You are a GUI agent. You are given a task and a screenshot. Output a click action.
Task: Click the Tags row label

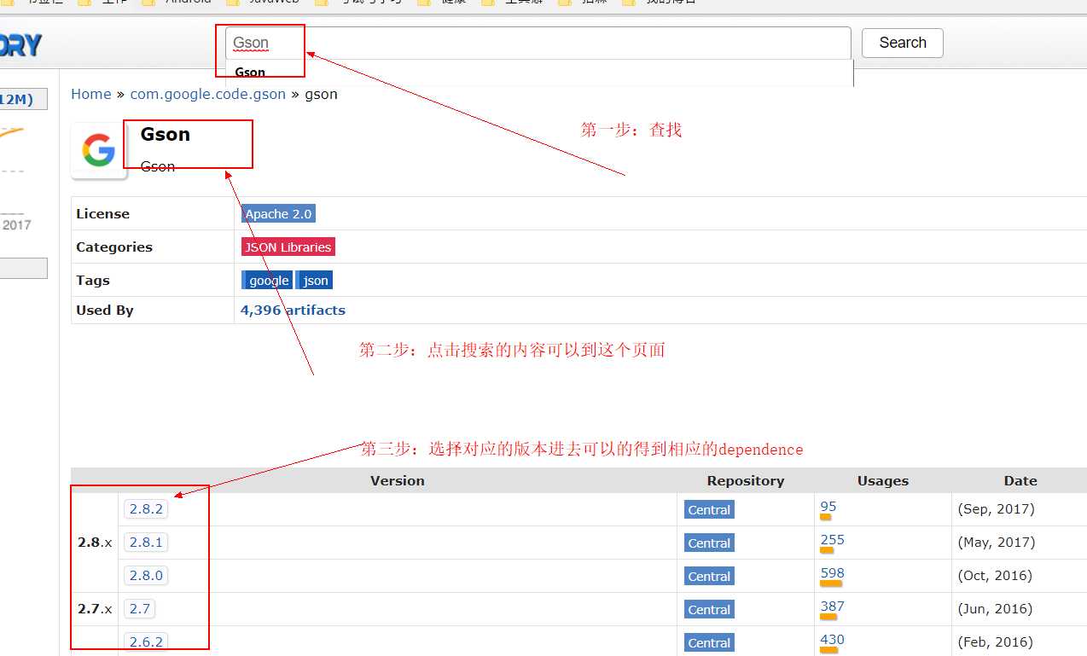pos(93,281)
